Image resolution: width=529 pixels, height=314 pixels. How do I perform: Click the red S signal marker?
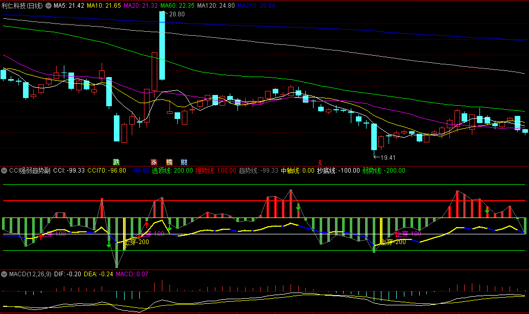320,163
